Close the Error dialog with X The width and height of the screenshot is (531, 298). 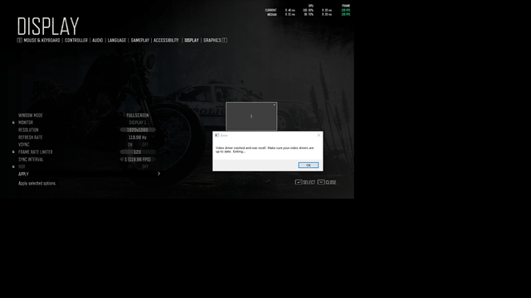319,135
